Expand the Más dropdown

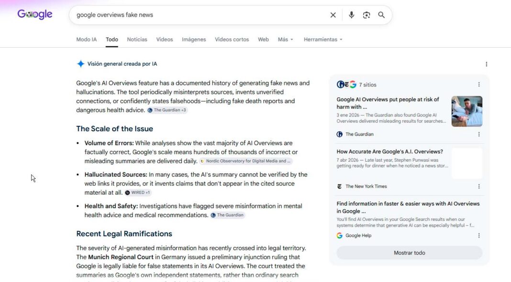286,39
